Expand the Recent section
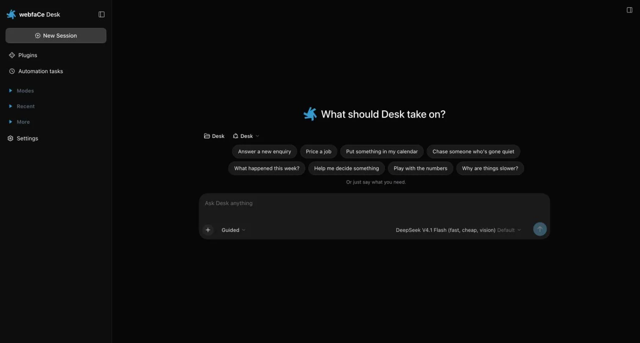Viewport: 640px width, 343px height. 22,106
